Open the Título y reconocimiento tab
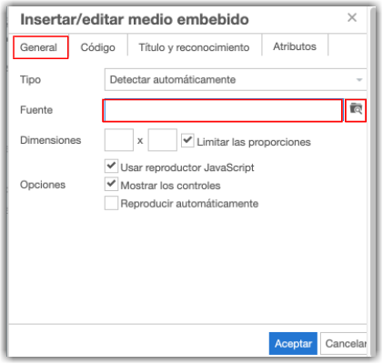This screenshot has height=364, width=383. (x=194, y=47)
